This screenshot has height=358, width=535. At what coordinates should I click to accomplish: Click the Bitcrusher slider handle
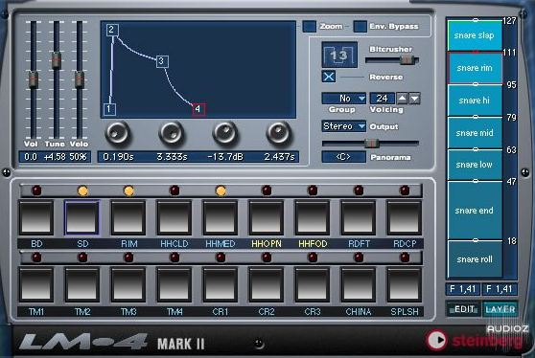pos(407,60)
